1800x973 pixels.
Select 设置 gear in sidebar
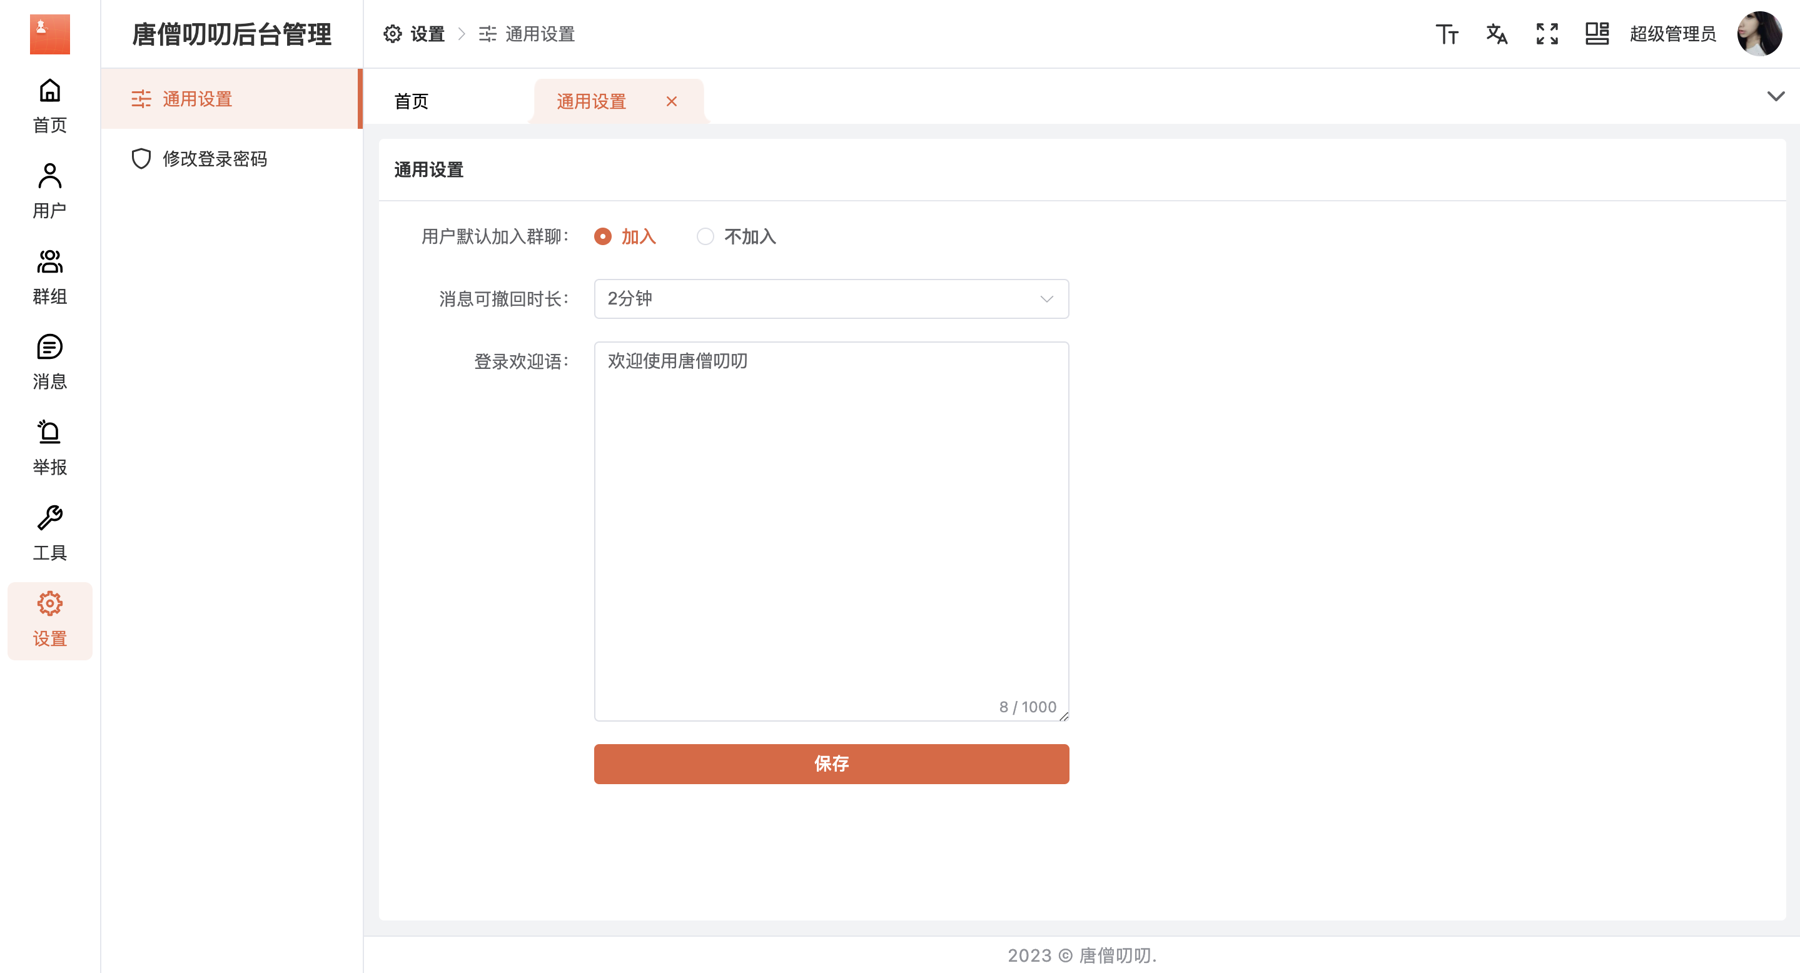point(49,620)
